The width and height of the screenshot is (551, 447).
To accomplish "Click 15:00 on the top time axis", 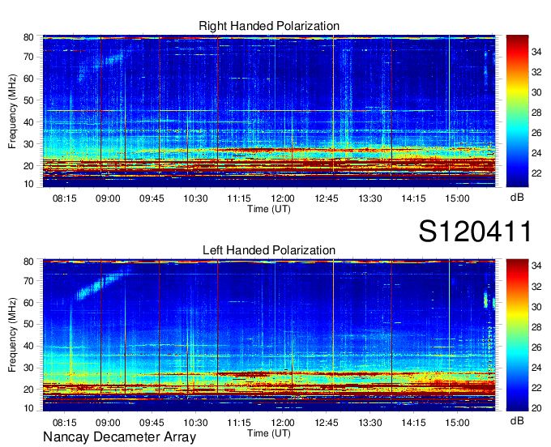I will [457, 198].
